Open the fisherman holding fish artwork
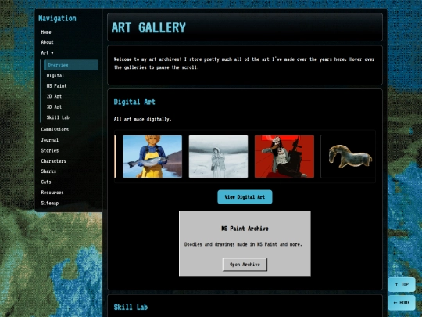 tap(152, 157)
